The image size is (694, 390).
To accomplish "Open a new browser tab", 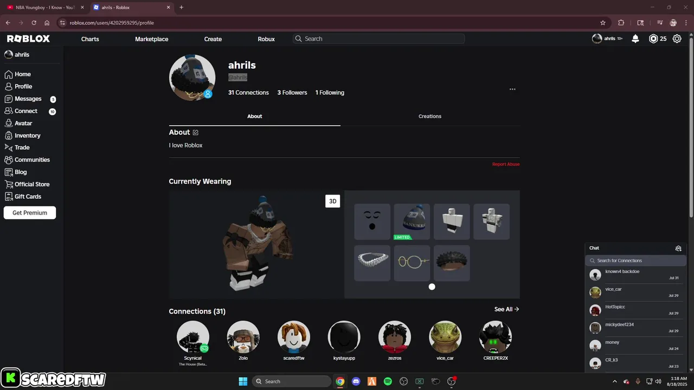I will pyautogui.click(x=182, y=8).
